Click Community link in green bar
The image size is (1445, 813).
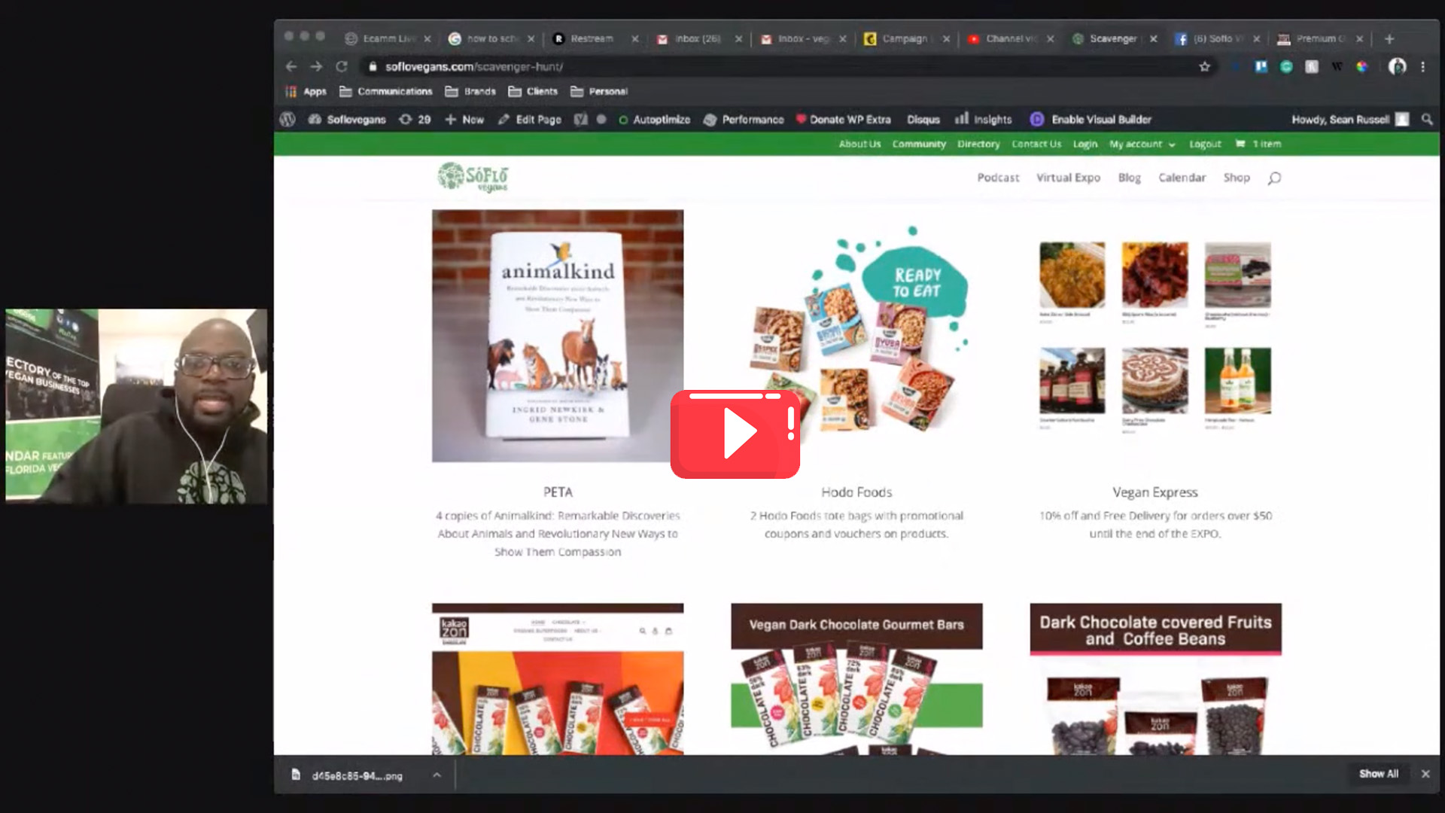coord(919,144)
